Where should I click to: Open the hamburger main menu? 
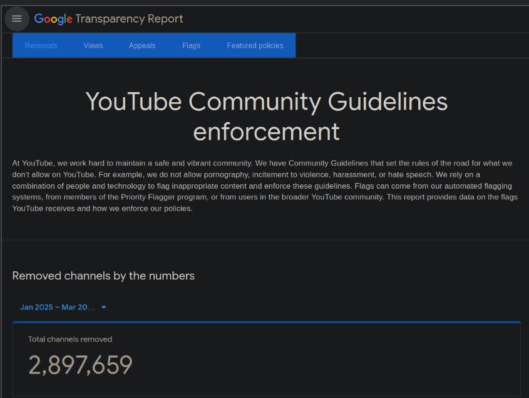pos(16,19)
